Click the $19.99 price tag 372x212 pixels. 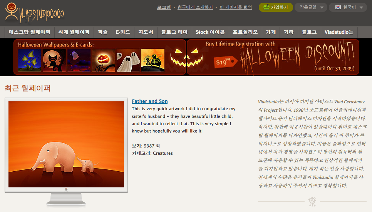pos(225,62)
